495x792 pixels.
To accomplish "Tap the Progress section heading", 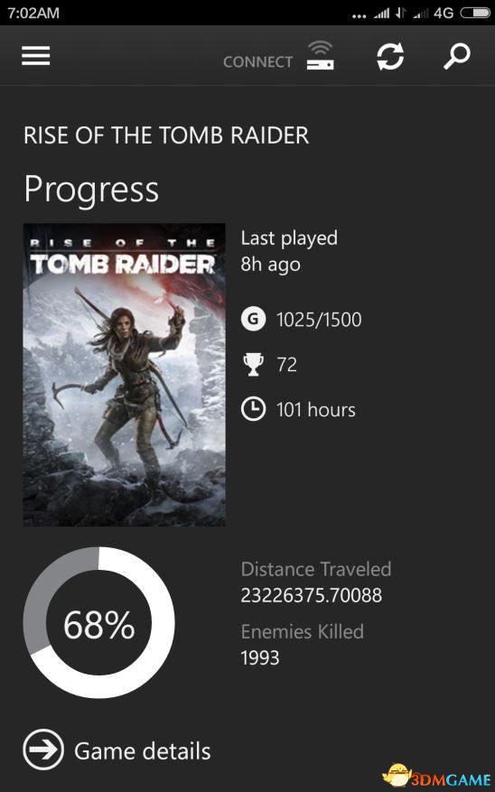I will pos(91,191).
